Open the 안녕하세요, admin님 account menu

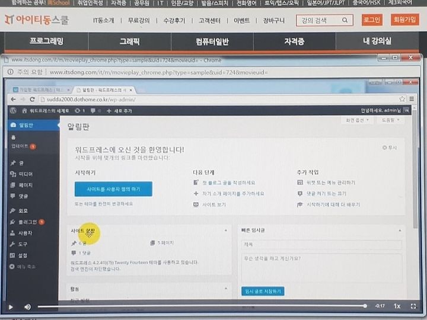[x=384, y=110]
